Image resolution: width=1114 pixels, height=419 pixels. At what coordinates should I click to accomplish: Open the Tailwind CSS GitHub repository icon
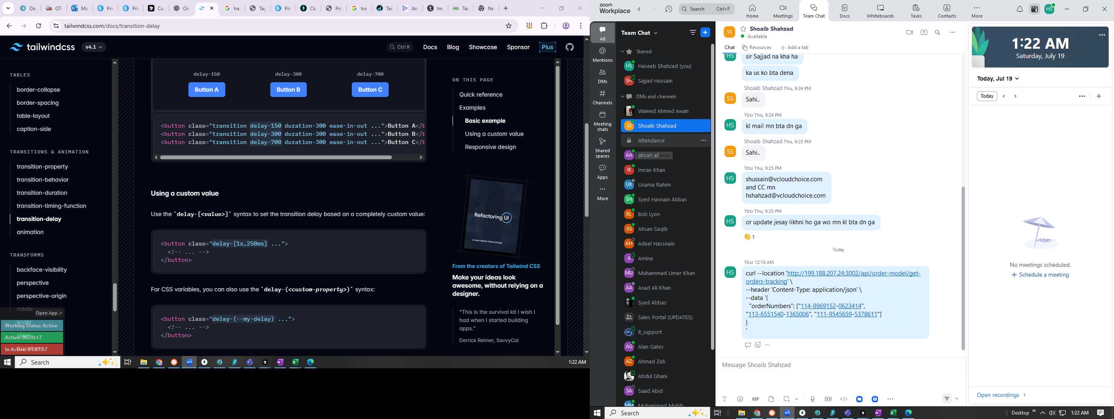(570, 47)
